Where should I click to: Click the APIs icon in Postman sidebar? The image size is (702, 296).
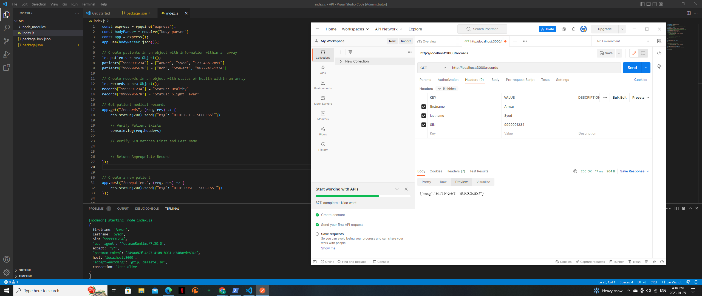[323, 69]
